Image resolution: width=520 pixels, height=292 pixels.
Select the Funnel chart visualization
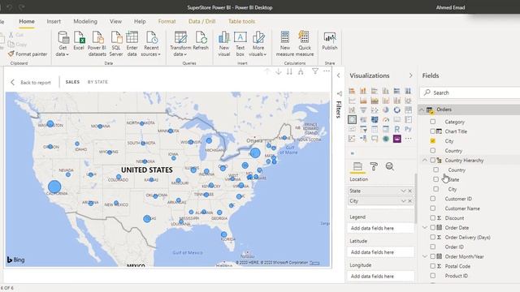coord(363,110)
